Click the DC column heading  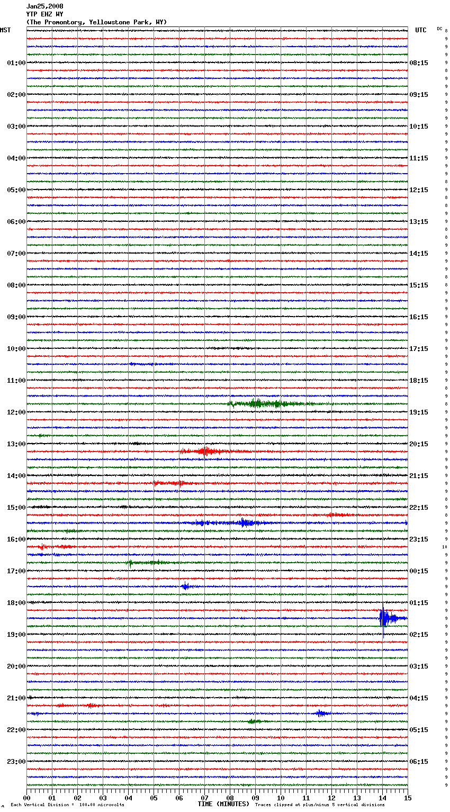tap(439, 29)
